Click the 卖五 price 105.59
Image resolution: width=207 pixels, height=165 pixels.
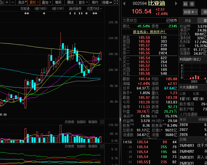point(144,38)
